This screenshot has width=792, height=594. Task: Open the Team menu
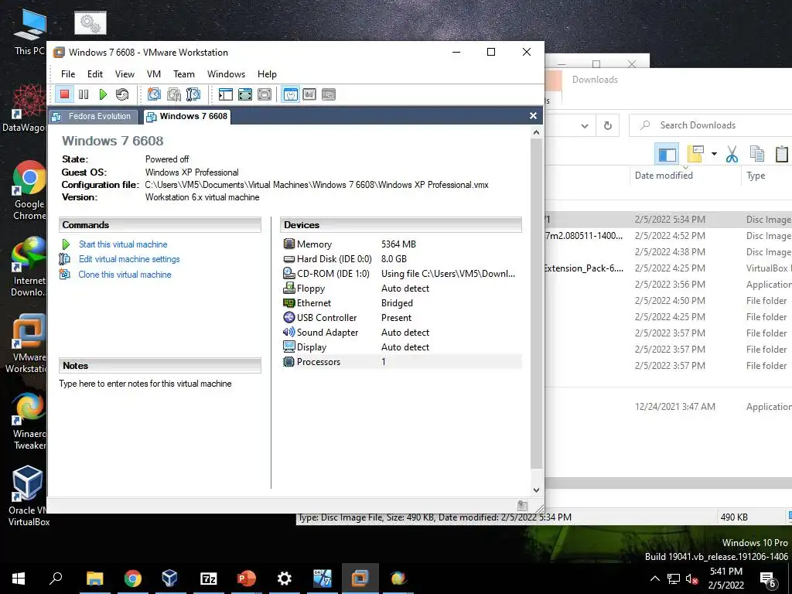[x=184, y=73]
